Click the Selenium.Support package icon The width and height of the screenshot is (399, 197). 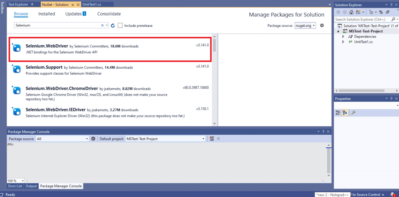tap(16, 69)
